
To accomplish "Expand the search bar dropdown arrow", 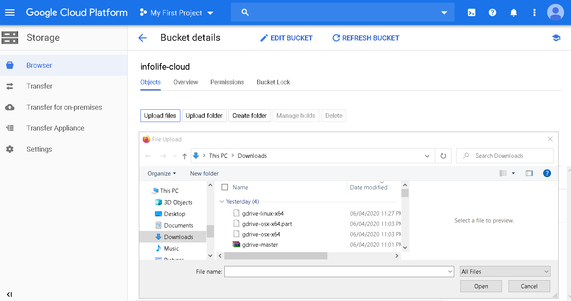I will tap(444, 13).
